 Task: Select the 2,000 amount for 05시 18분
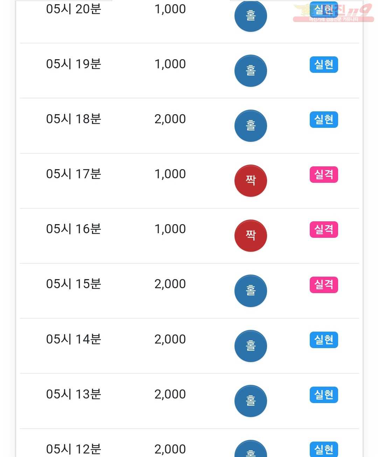170,119
